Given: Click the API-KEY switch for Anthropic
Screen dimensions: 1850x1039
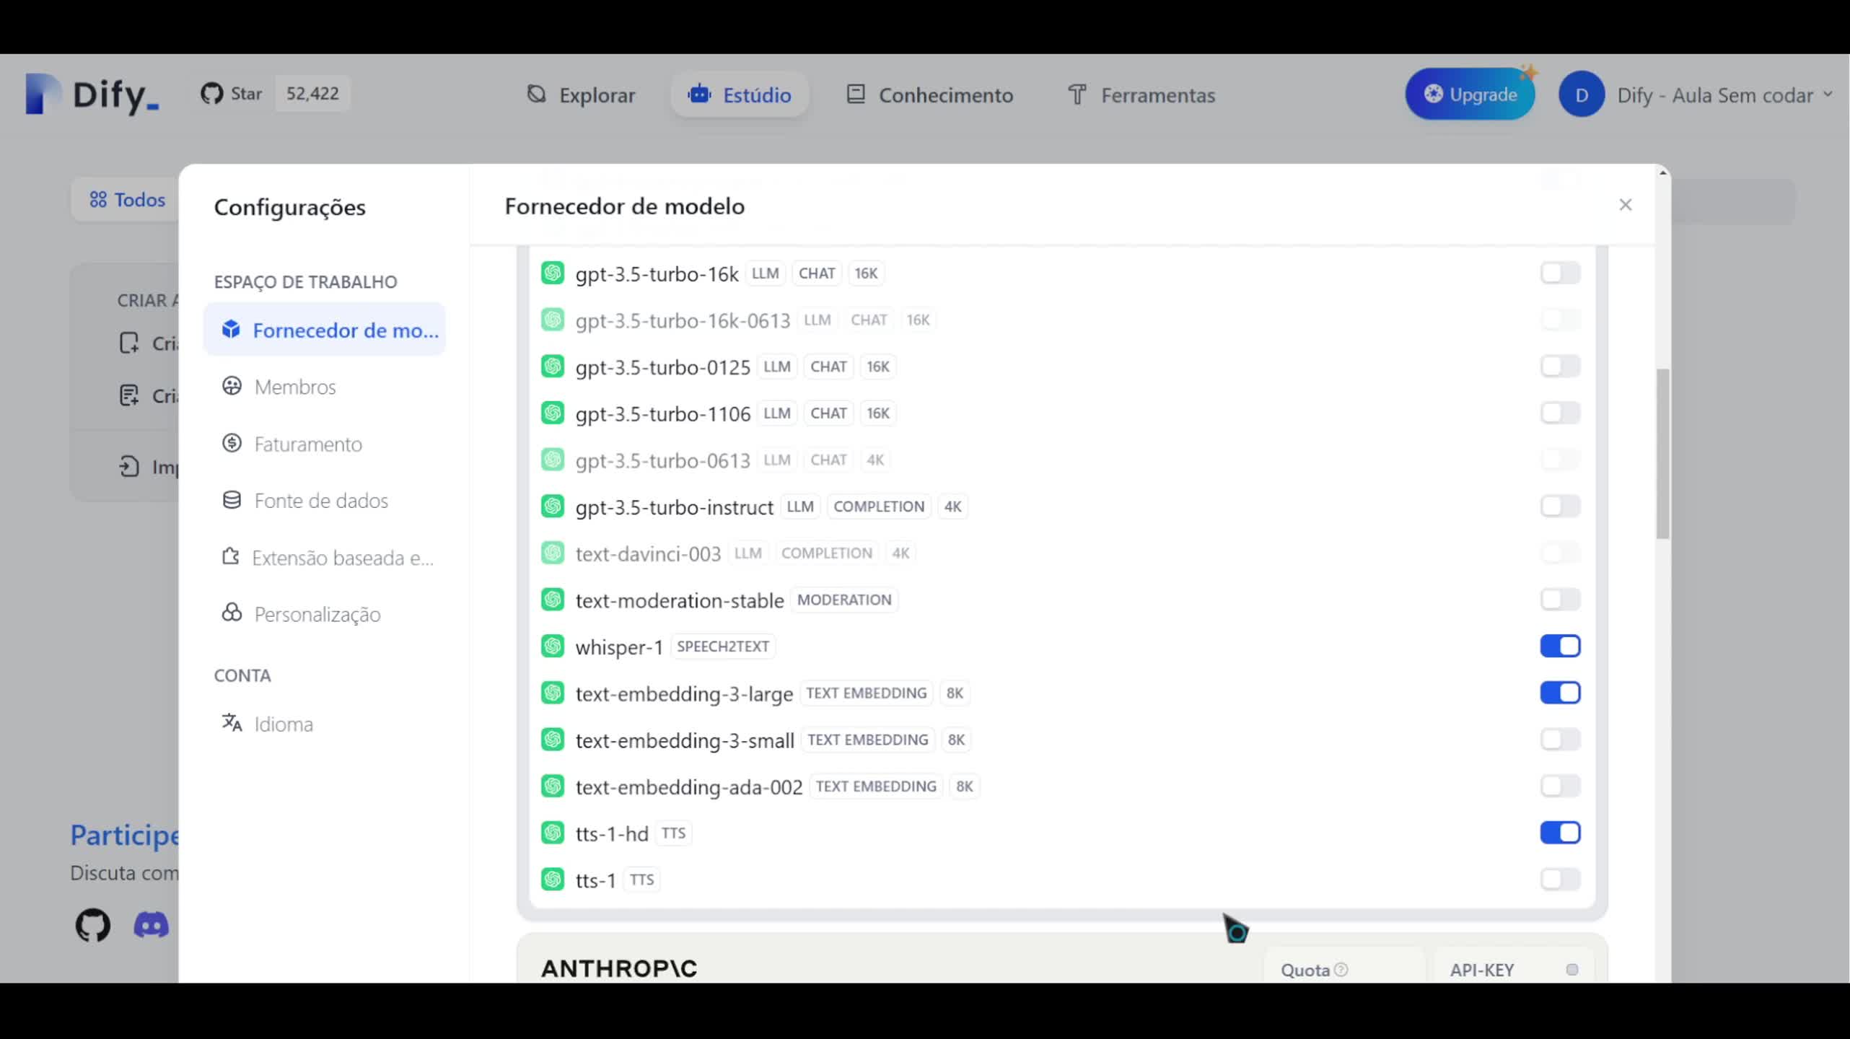Looking at the screenshot, I should 1571,969.
